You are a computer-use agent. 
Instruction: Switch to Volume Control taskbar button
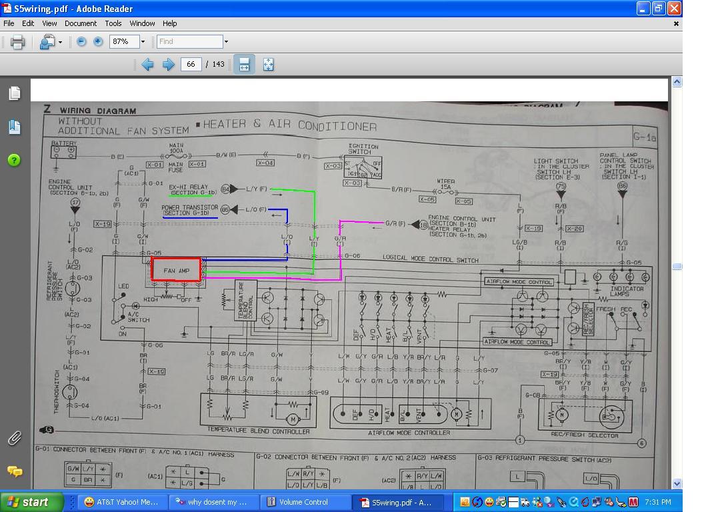click(x=303, y=502)
